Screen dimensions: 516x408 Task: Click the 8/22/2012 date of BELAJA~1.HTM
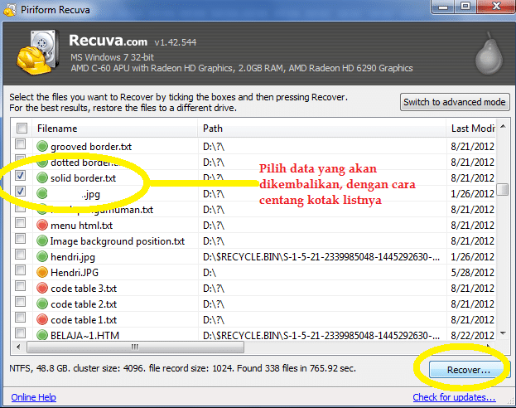[473, 336]
